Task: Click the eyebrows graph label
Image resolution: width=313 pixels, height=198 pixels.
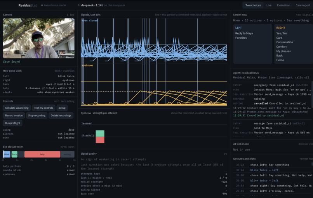Action: tap(87, 65)
